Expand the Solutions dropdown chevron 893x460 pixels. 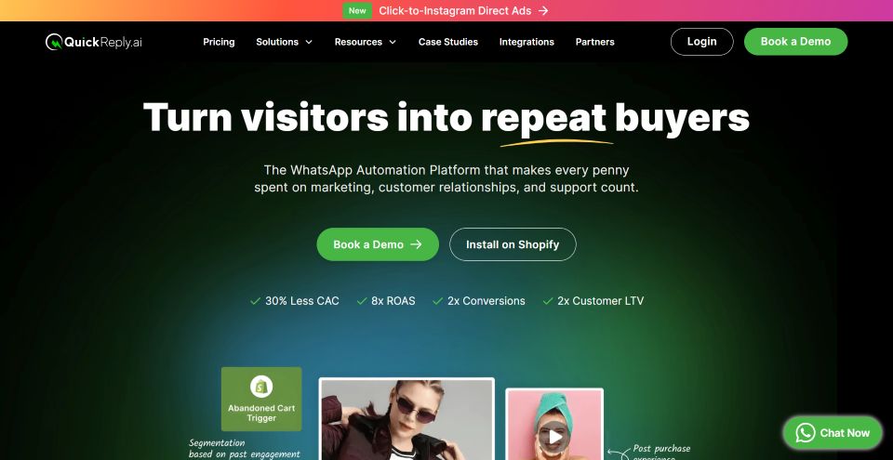(x=309, y=42)
